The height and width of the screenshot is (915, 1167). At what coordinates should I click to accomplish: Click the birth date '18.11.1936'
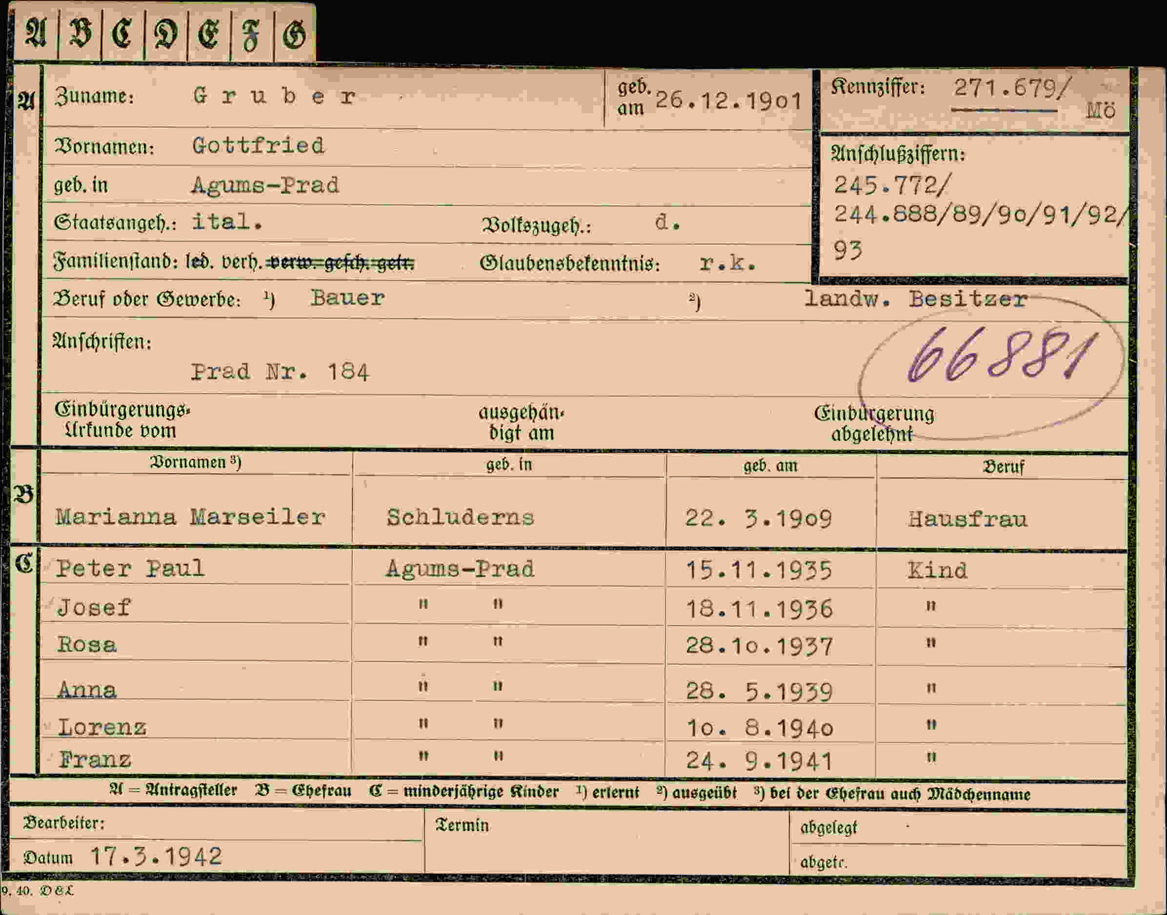click(x=759, y=610)
